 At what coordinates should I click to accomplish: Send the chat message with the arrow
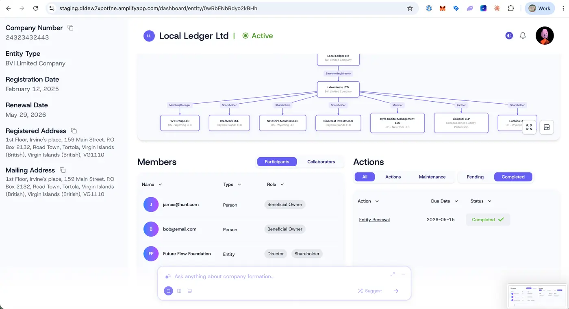pos(396,291)
